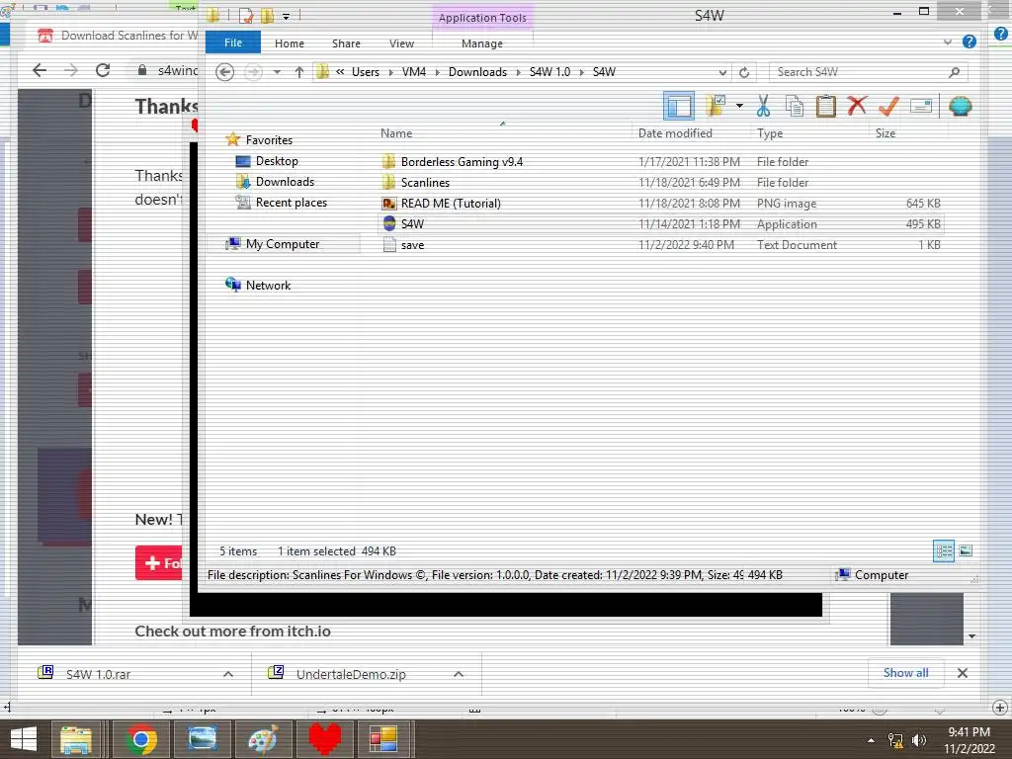Switch to the View ribbon tab

(x=401, y=43)
